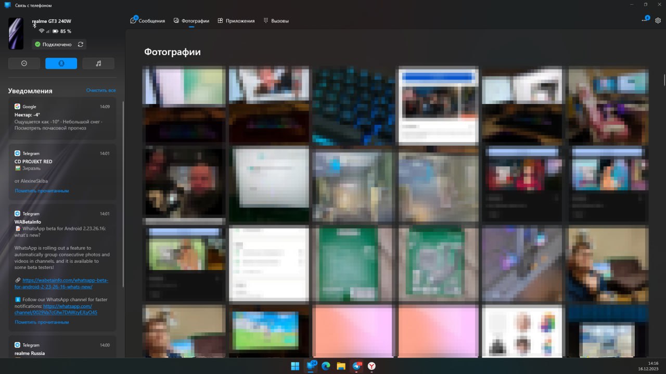
Task: Click the three-dots more options icon
Action: tap(644, 20)
